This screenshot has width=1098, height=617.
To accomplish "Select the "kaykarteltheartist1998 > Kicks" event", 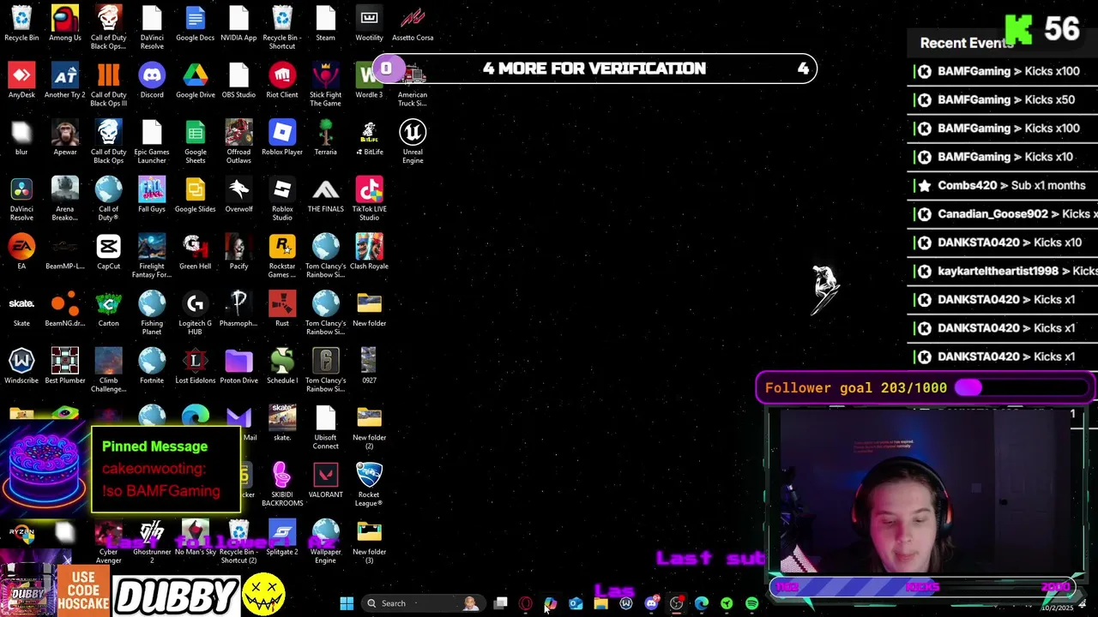I will click(x=1002, y=271).
